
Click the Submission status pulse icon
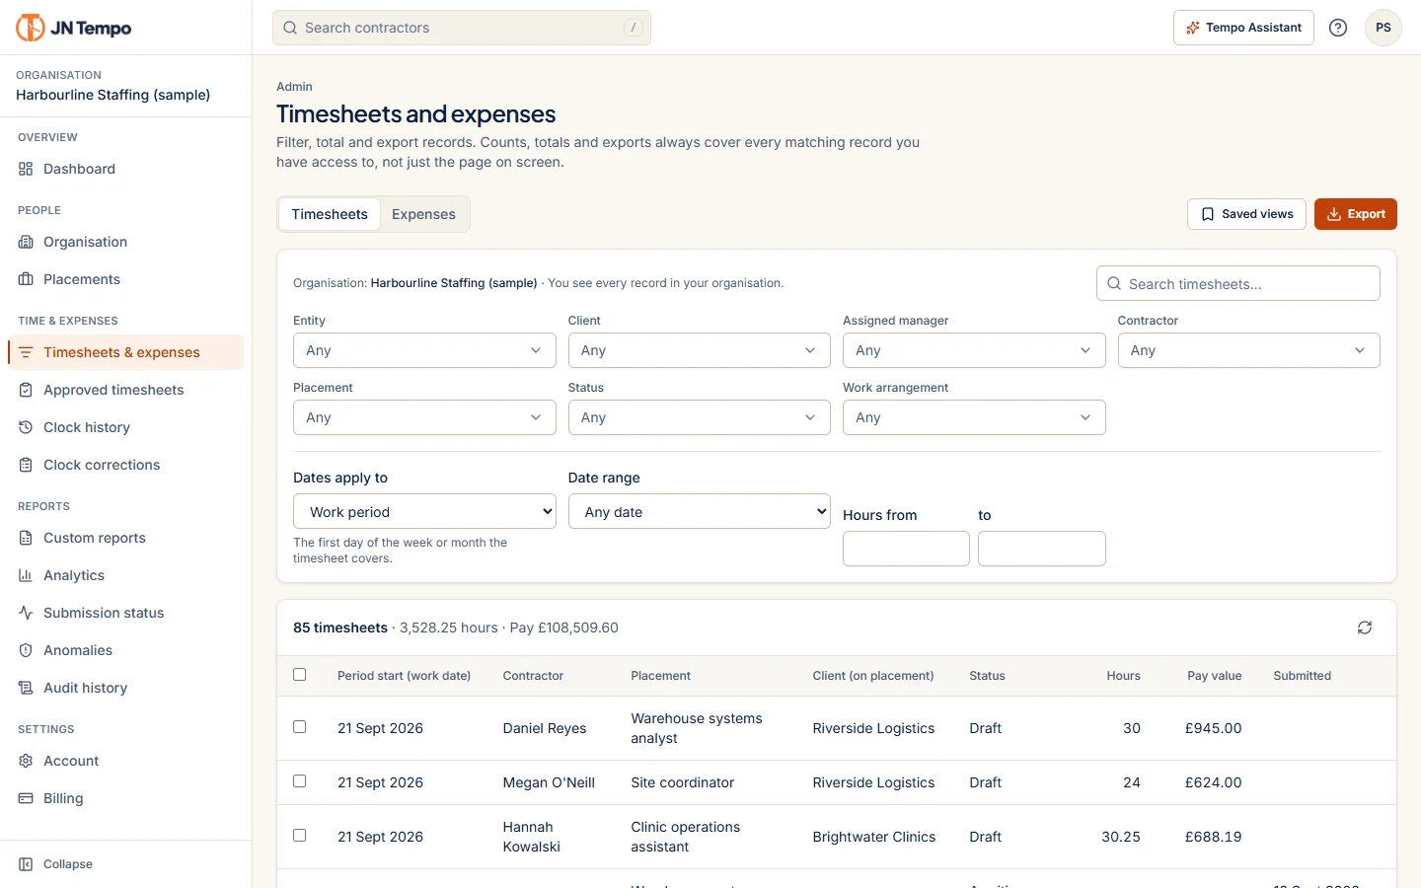pyautogui.click(x=26, y=613)
